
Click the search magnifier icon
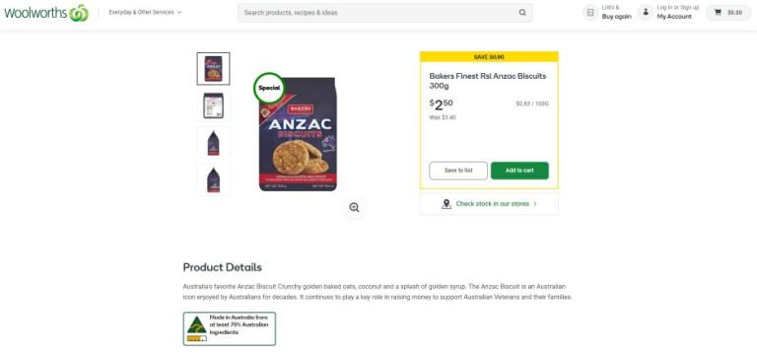pyautogui.click(x=522, y=13)
